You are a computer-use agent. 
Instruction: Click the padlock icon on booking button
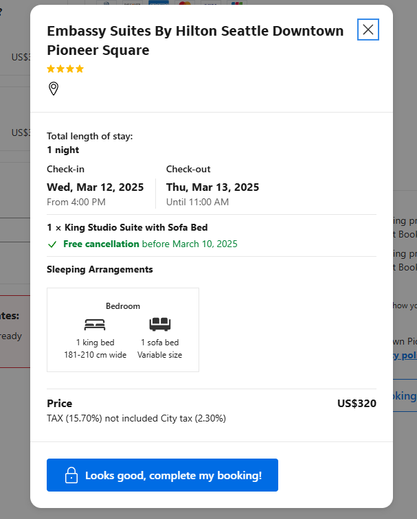point(71,475)
